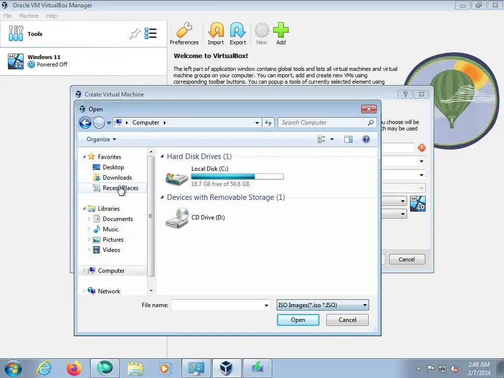Click Computer in the address breadcrumb
504x378 pixels.
point(146,123)
